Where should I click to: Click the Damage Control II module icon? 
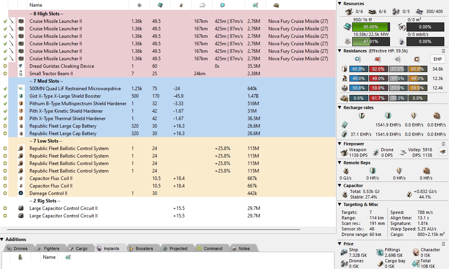(x=21, y=193)
